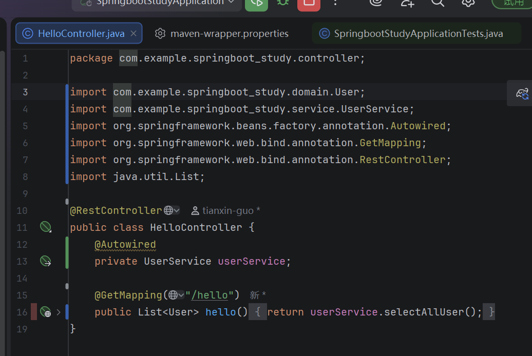Image resolution: width=532 pixels, height=356 pixels.
Task: Click floating AI refresh icon beside line 3
Action: click(522, 93)
